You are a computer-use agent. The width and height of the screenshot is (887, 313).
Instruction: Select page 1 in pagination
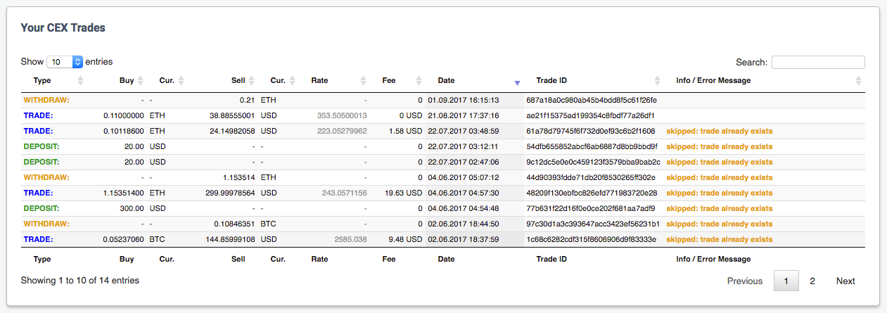[786, 281]
